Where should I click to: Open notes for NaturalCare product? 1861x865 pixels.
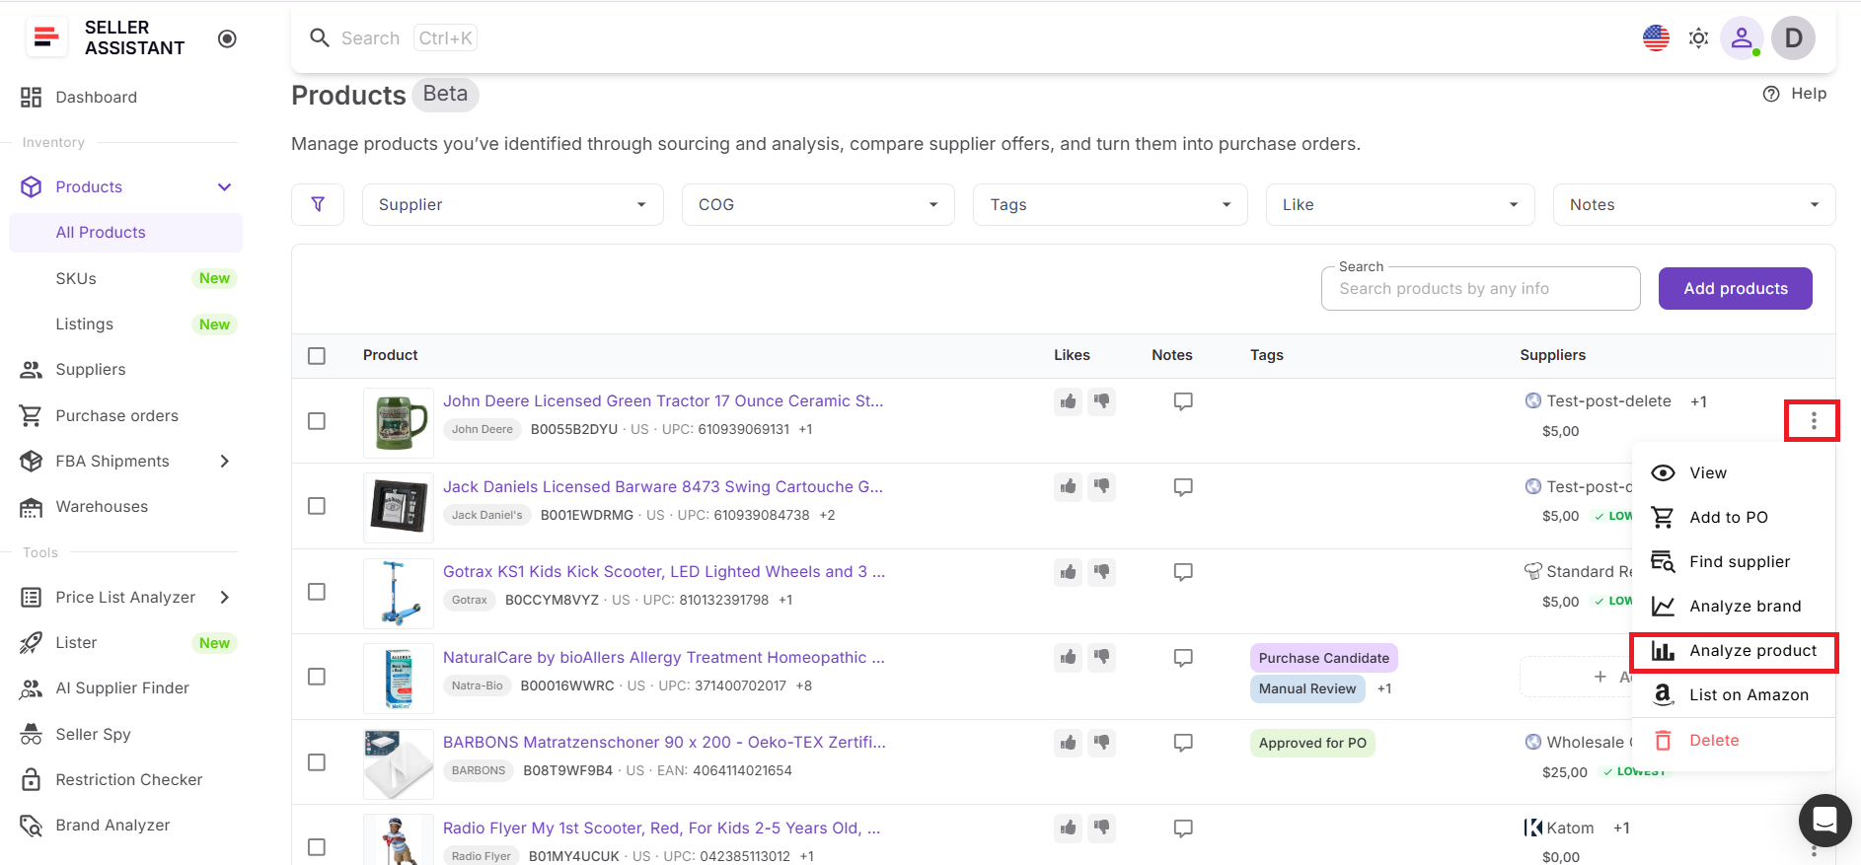(x=1183, y=658)
